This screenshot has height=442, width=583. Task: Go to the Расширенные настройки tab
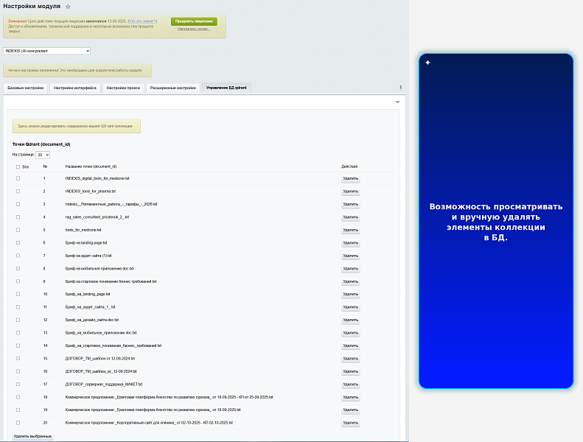(x=173, y=88)
